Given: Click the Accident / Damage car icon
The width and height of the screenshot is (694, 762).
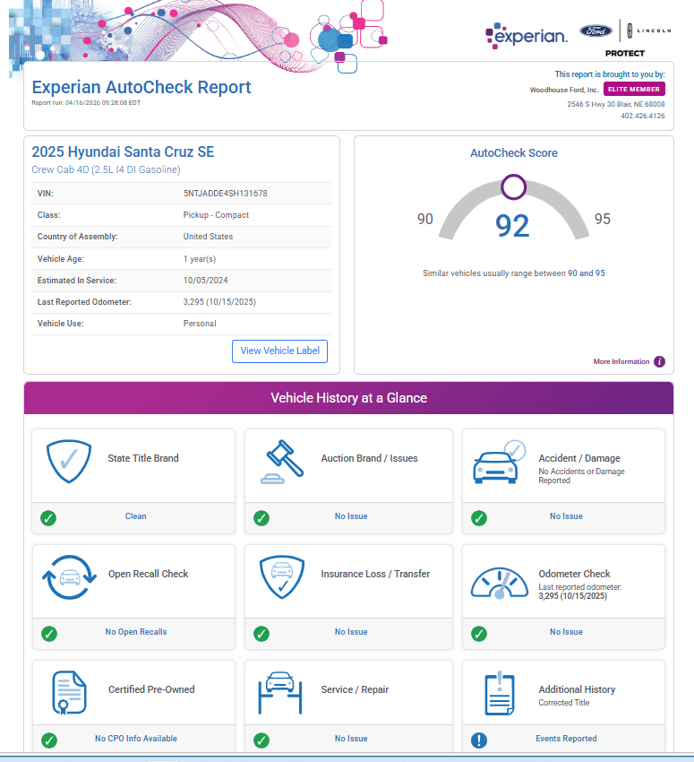Looking at the screenshot, I should [x=500, y=463].
